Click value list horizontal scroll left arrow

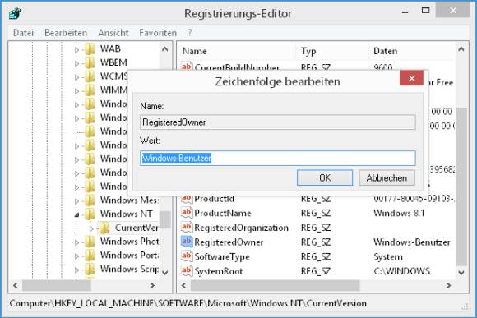click(183, 285)
